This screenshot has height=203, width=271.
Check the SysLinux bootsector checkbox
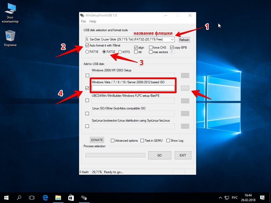pos(87,126)
